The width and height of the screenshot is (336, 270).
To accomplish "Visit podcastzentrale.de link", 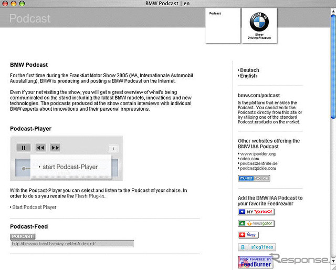I will [259, 163].
